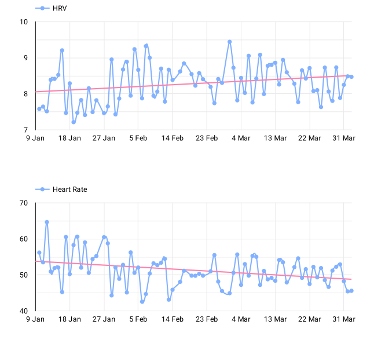The image size is (385, 339).
Task: Click '31 Mar' on the Heart Rate chart axis
Action: click(344, 319)
